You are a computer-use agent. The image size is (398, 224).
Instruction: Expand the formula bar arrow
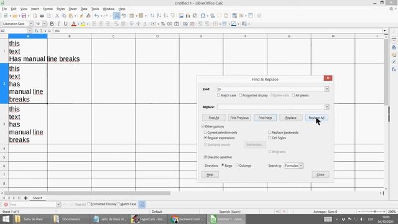tap(385, 30)
